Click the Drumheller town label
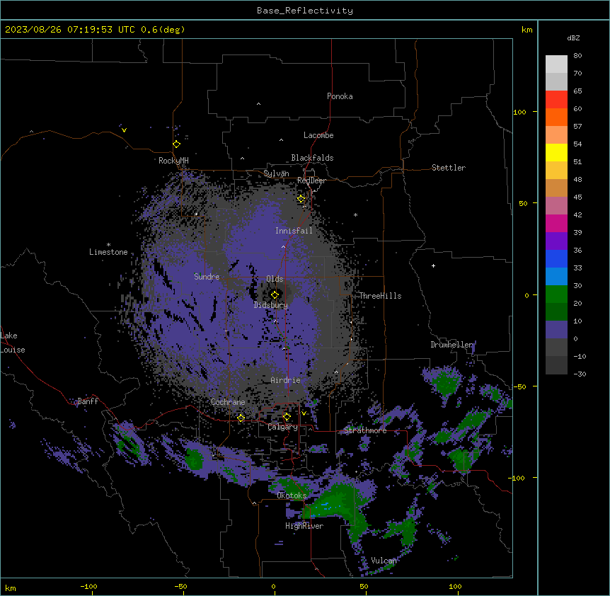 (x=452, y=345)
